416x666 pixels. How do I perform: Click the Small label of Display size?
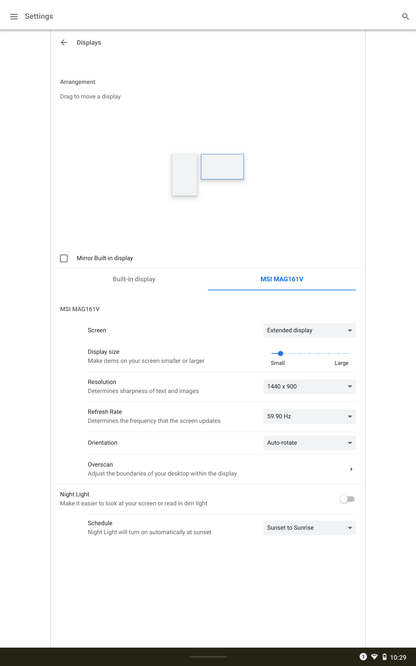tap(278, 363)
